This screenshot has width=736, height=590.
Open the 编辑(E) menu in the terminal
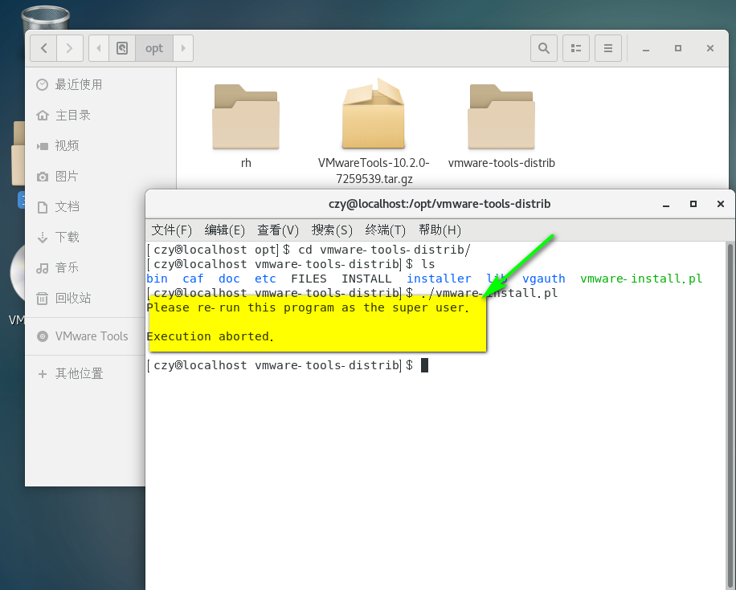(224, 230)
